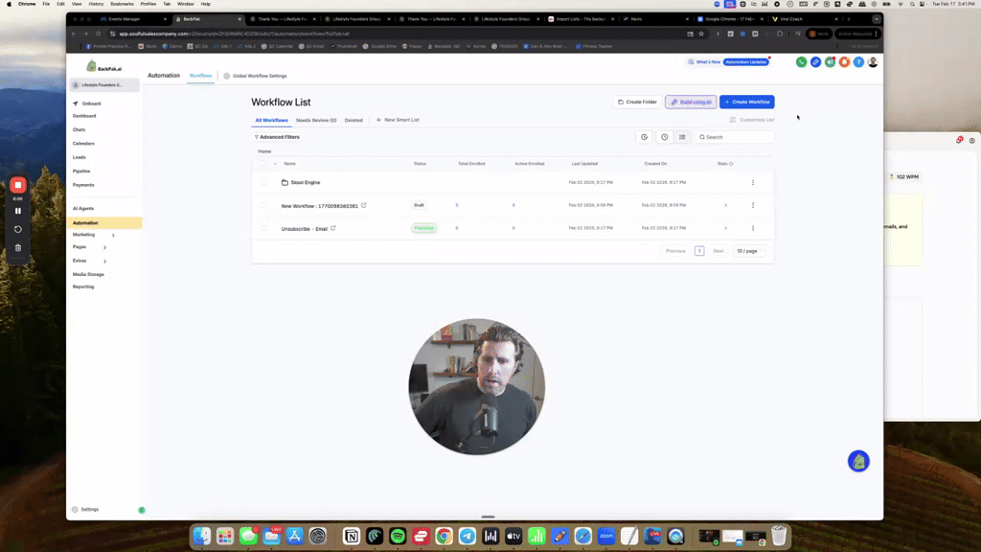This screenshot has width=981, height=552.
Task: Open Chrome in the Dock
Action: click(x=444, y=537)
